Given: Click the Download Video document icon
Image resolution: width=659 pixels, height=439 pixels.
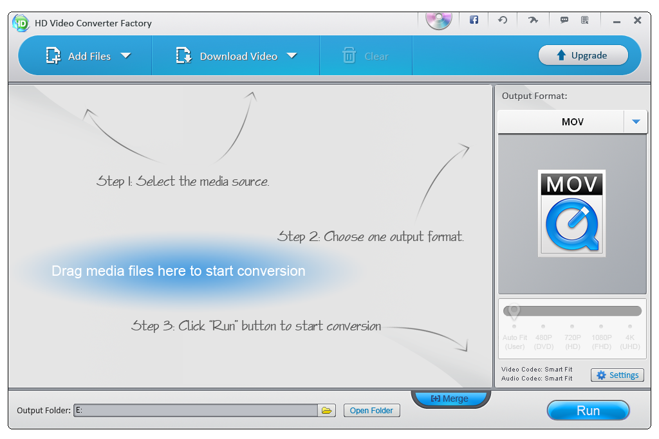Looking at the screenshot, I should point(183,55).
